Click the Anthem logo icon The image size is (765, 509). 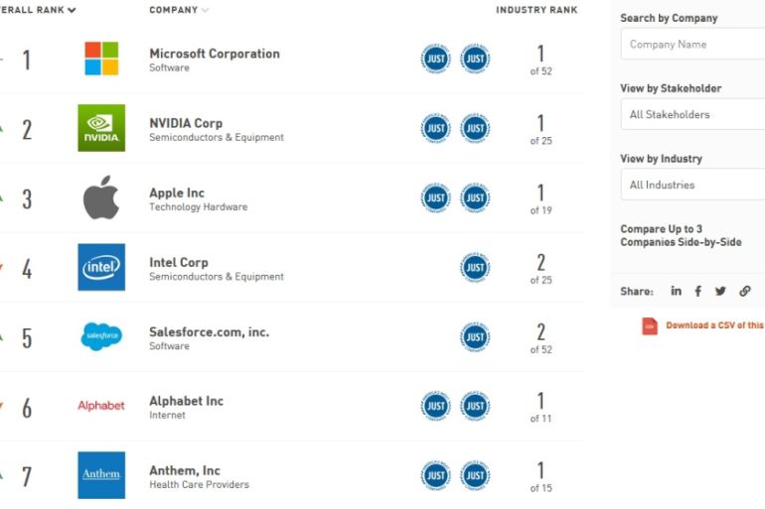tap(101, 475)
